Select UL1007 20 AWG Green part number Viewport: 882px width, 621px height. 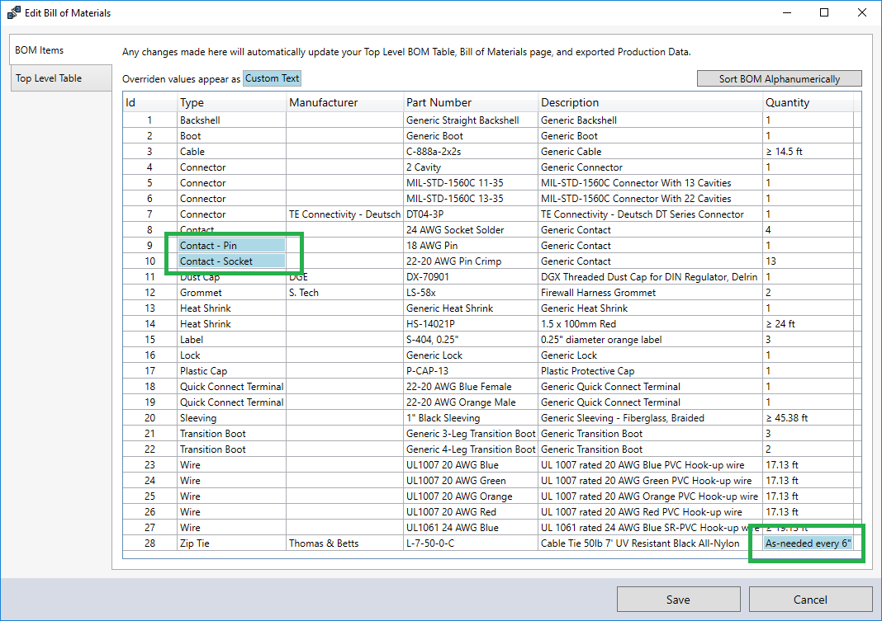[x=471, y=481]
